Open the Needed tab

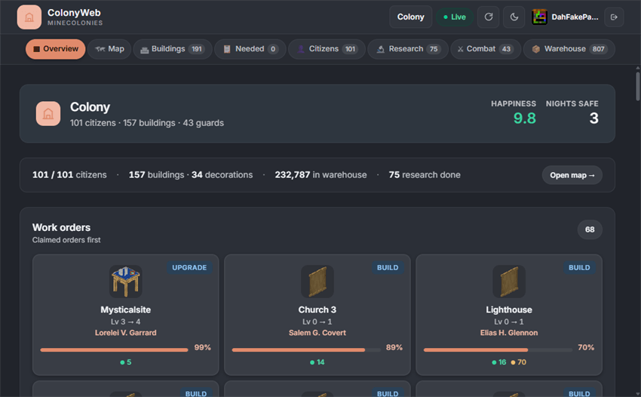[250, 49]
